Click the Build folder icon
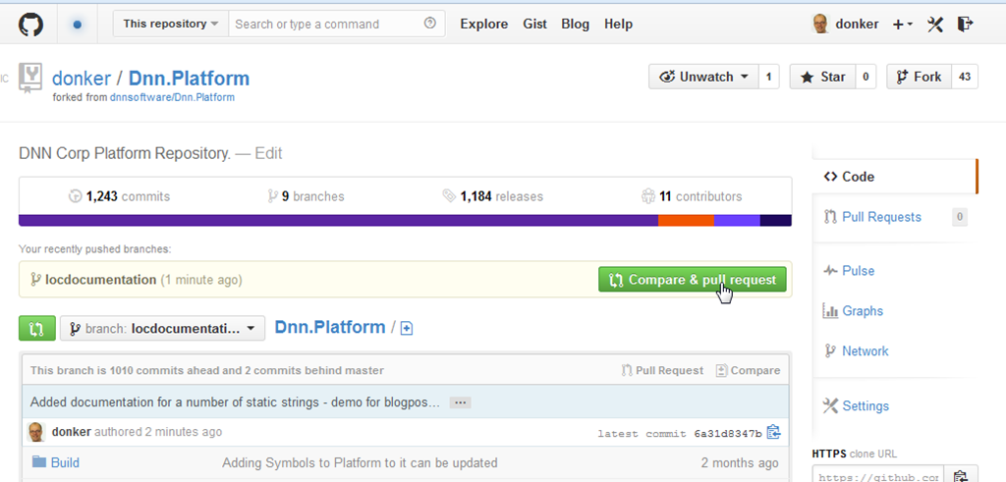This screenshot has height=482, width=1006. [39, 462]
